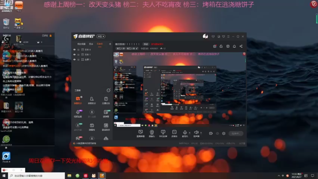Open the Windows notification center icon
The width and height of the screenshot is (318, 179).
[x=312, y=175]
